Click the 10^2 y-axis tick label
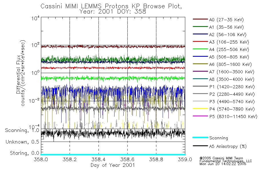The image size is (272, 172). point(36,45)
